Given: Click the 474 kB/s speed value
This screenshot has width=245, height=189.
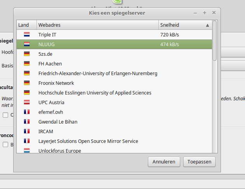Looking at the screenshot, I should point(170,44).
